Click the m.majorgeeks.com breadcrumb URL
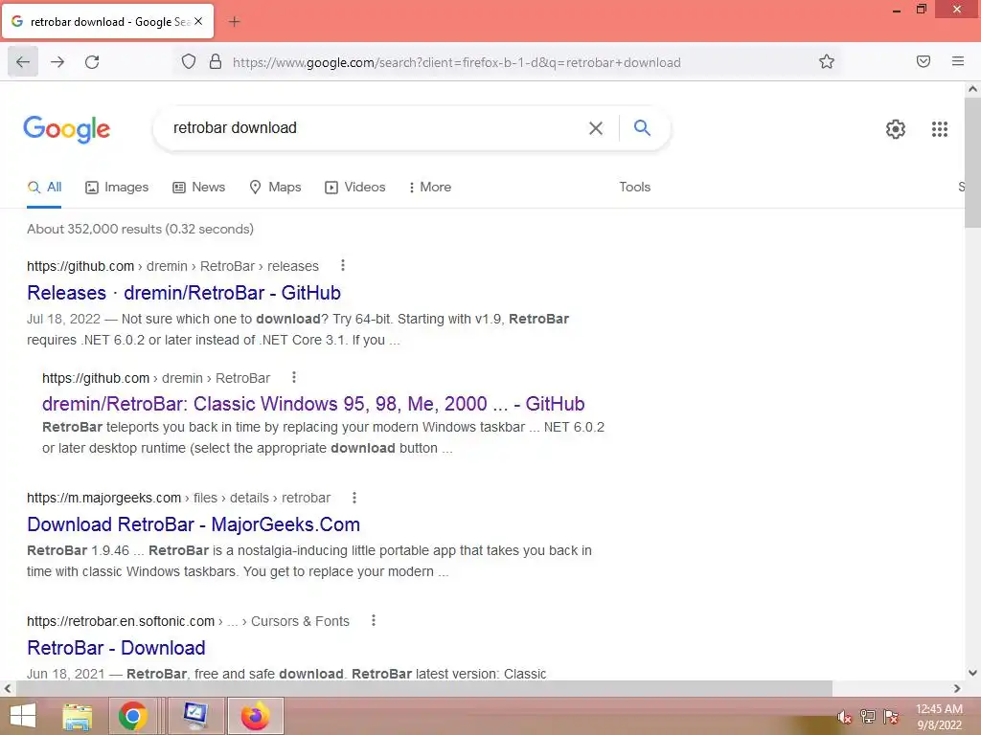The width and height of the screenshot is (981, 735). [179, 498]
